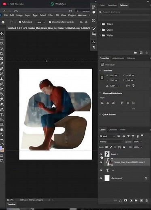Viewport: 151px width, 210px height.
Task: Toggle the Auto-Select checkbox
Action: pyautogui.click(x=20, y=22)
